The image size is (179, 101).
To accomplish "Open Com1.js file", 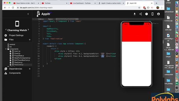I will pyautogui.click(x=17, y=51).
